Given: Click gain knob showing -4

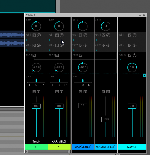Looking at the screenshot, I should tap(105, 26).
